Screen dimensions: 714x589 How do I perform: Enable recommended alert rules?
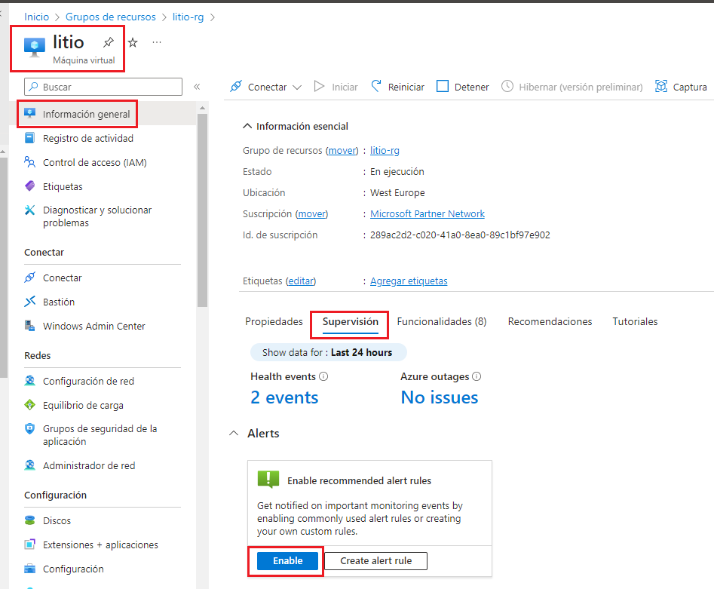(285, 561)
